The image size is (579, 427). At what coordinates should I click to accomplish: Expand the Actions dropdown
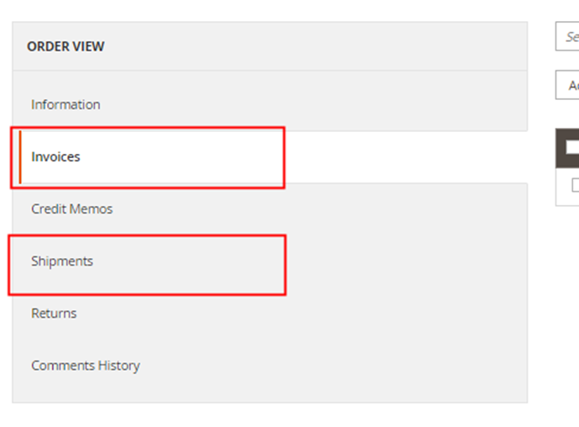[x=569, y=86]
